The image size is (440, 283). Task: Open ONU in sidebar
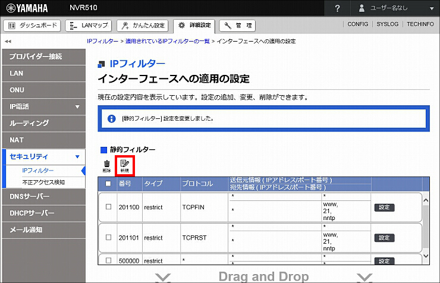pos(44,90)
